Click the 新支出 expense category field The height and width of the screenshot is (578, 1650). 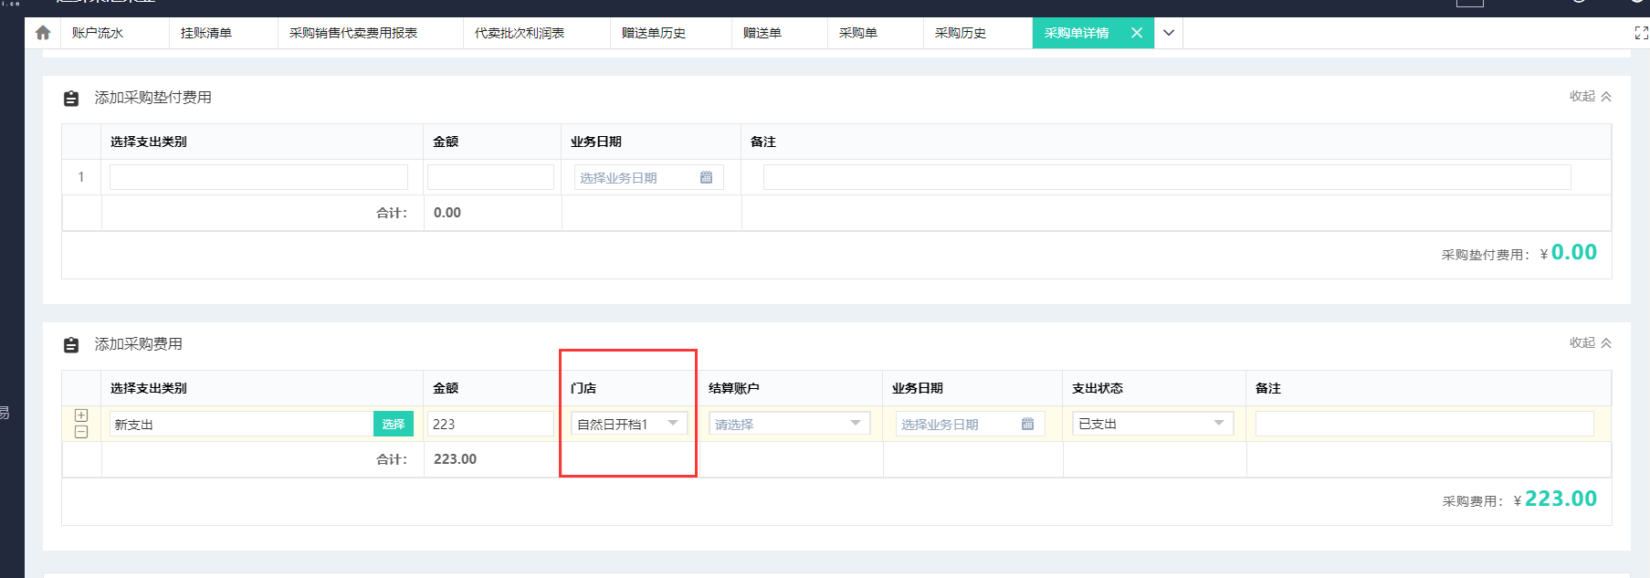click(241, 424)
